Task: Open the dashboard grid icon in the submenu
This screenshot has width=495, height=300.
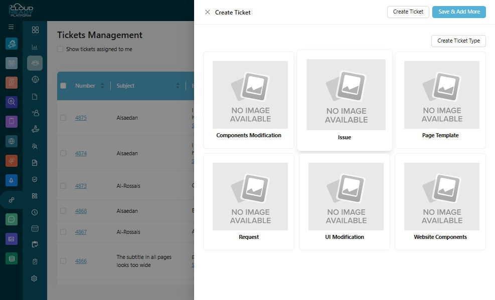Action: coord(35,30)
